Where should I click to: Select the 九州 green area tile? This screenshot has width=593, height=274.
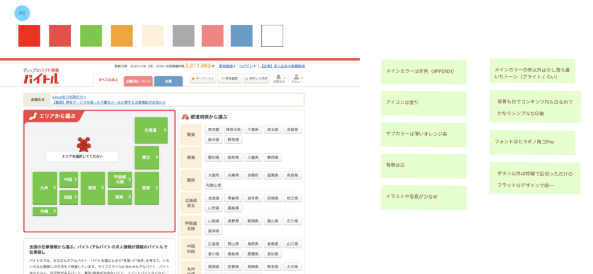[x=45, y=188]
